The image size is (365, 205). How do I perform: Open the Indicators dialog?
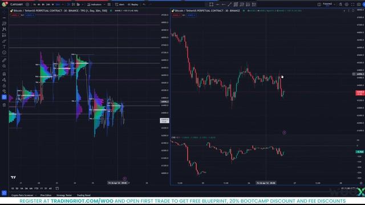(94, 5)
